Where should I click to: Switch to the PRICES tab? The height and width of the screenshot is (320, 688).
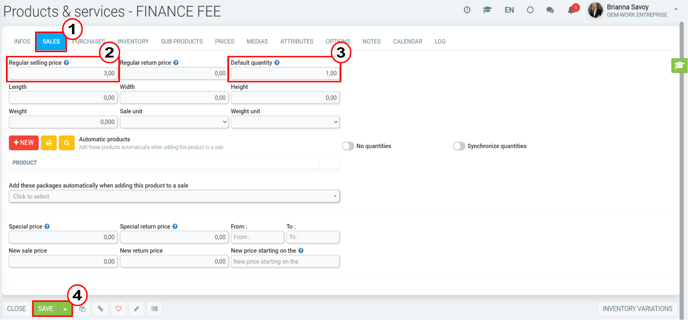pos(225,41)
